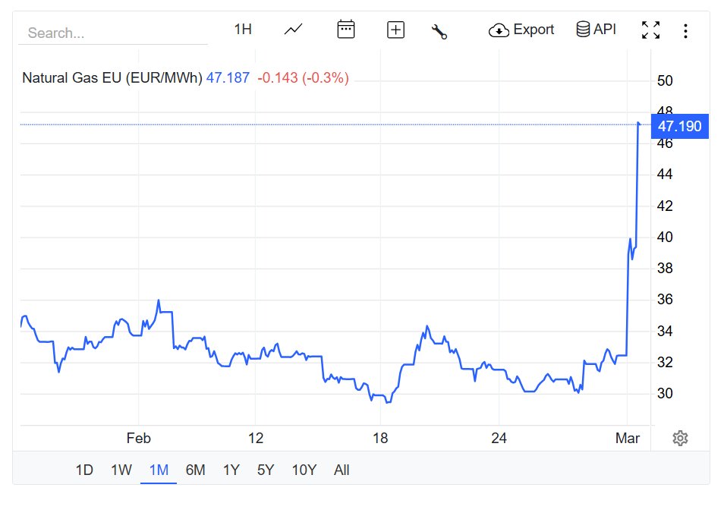The height and width of the screenshot is (519, 724).
Task: Click the 36 label on the price axis
Action: click(665, 300)
